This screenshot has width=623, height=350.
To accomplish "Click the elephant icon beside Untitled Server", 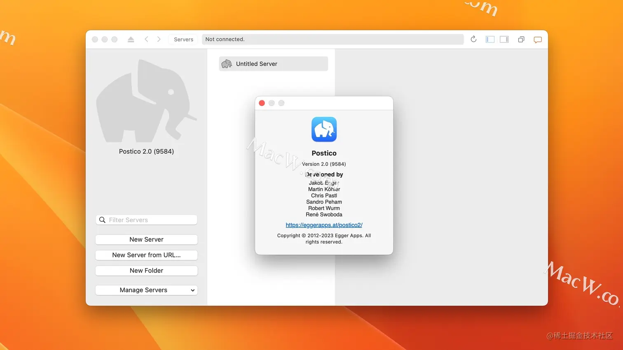I will pyautogui.click(x=227, y=64).
